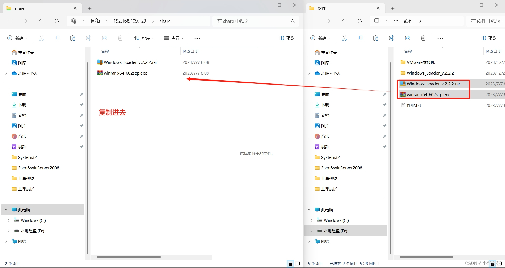Image resolution: width=505 pixels, height=268 pixels.
Task: Click the search magnifier in share search box
Action: (x=293, y=21)
